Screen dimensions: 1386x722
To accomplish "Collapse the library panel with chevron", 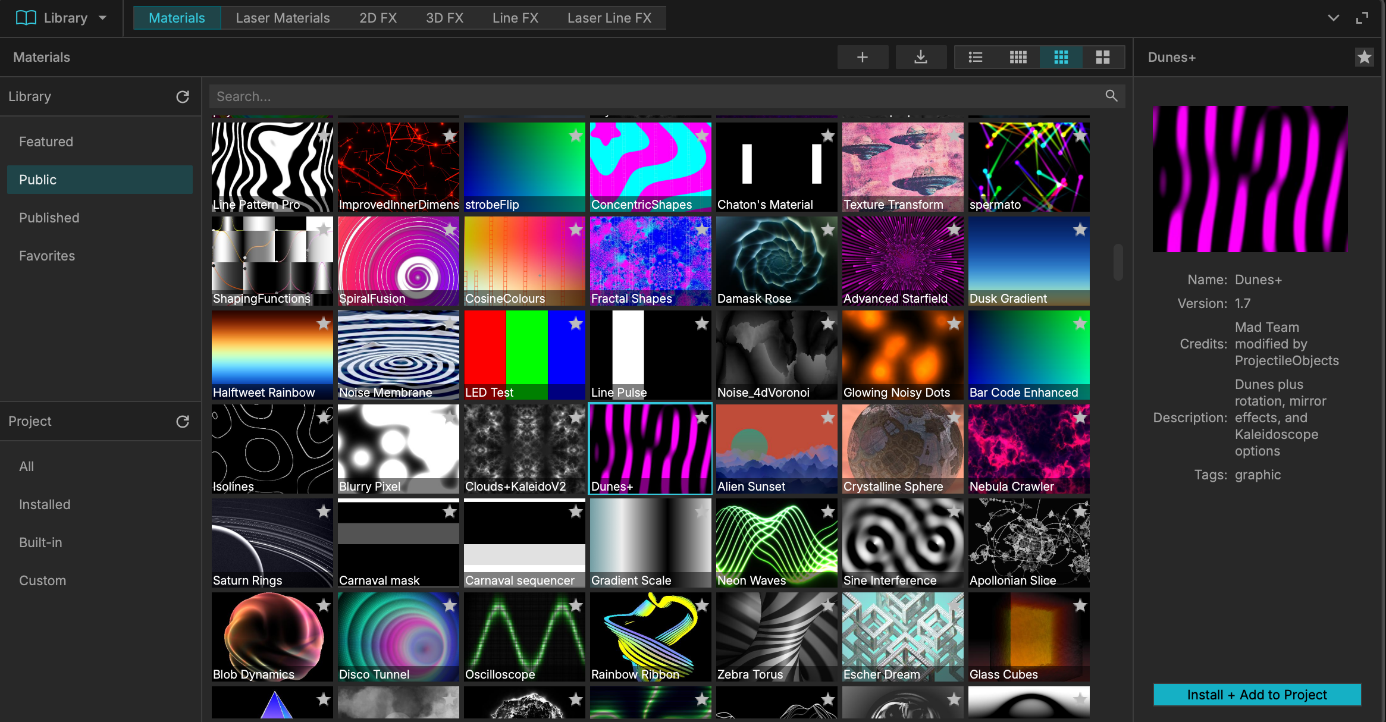I will point(1334,18).
